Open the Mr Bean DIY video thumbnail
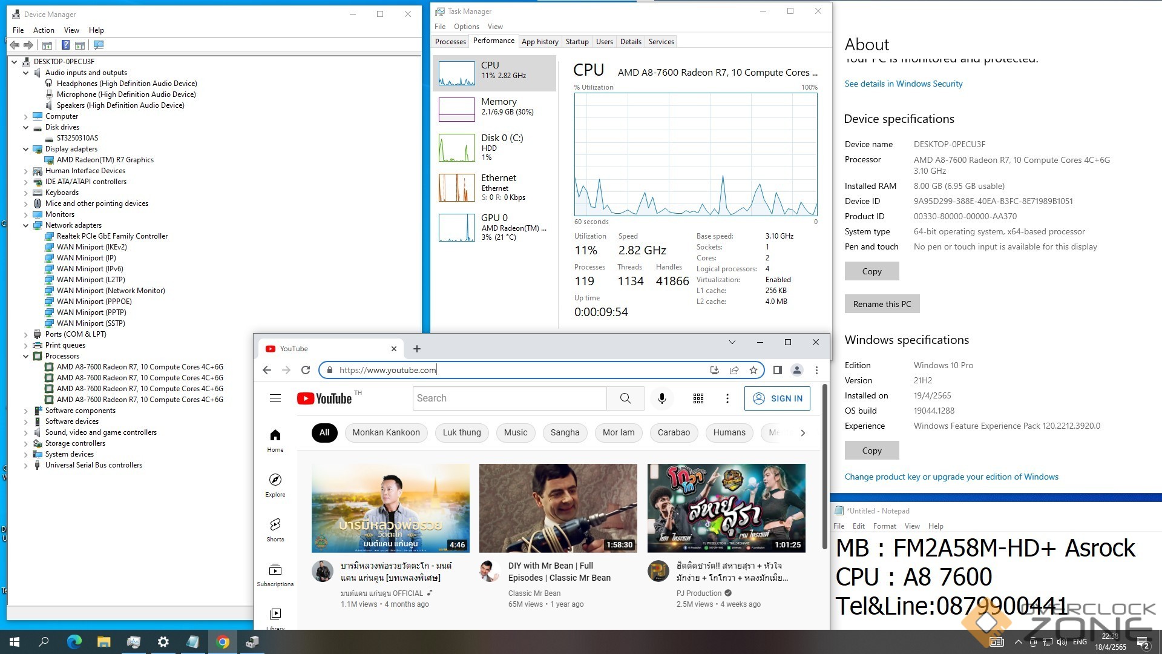Screen dimensions: 1162x654 point(558,508)
